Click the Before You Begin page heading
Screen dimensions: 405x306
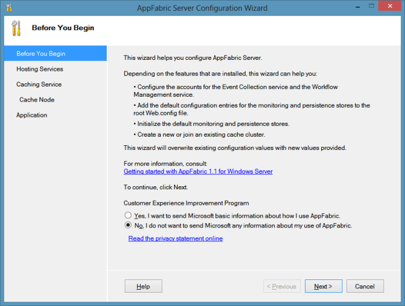pyautogui.click(x=62, y=28)
